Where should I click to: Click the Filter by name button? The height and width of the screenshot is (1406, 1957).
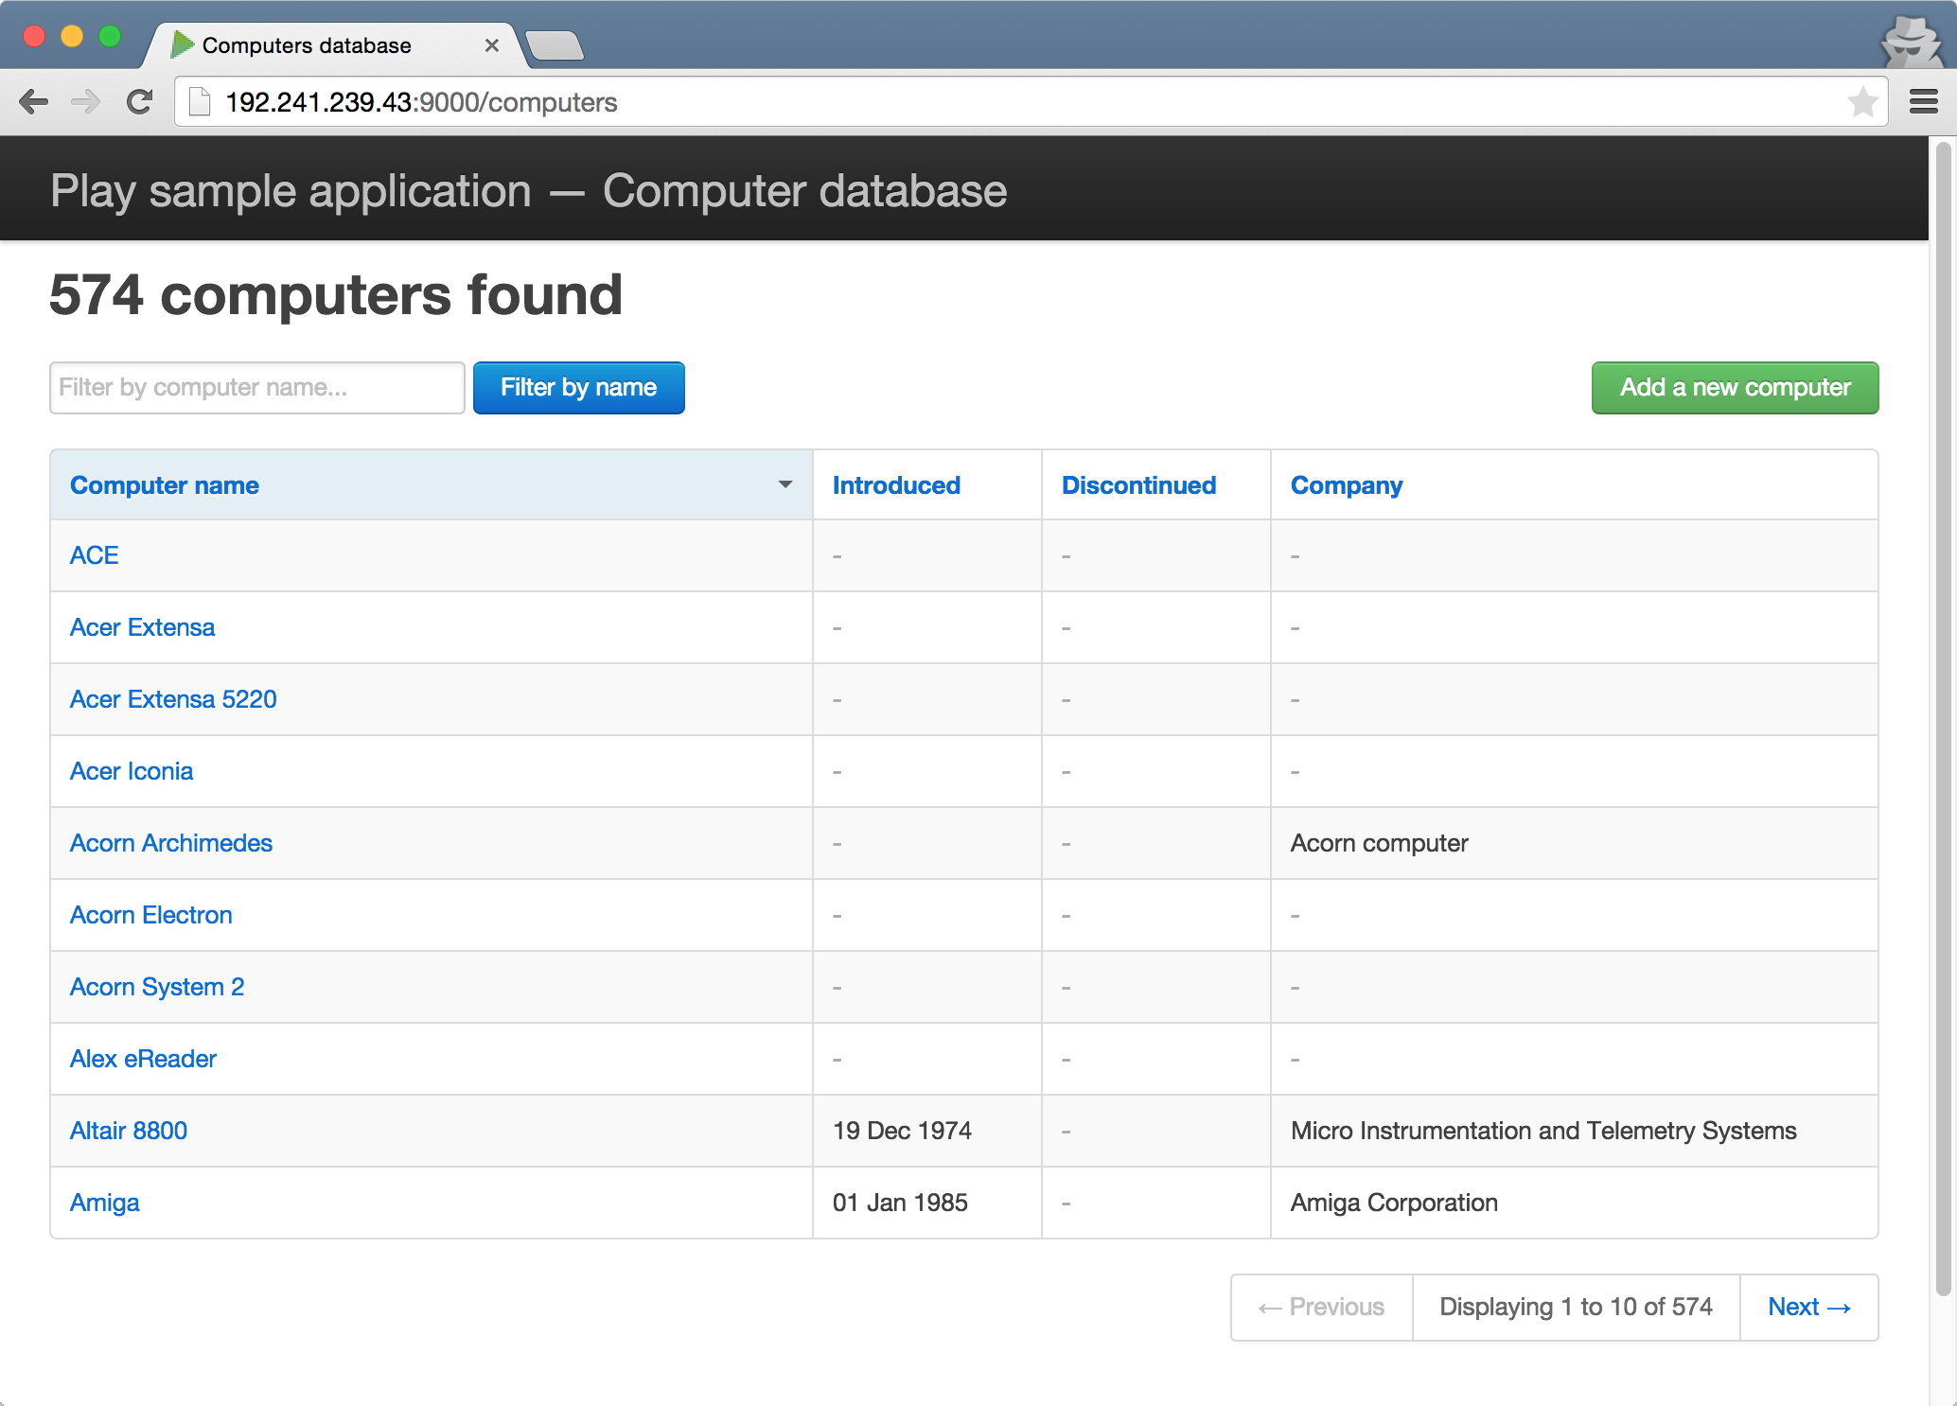[578, 388]
